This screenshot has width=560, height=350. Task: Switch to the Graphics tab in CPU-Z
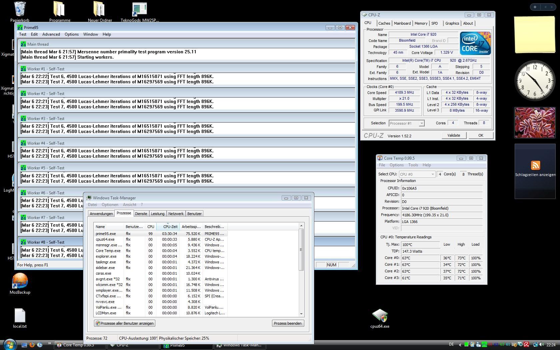pyautogui.click(x=452, y=23)
